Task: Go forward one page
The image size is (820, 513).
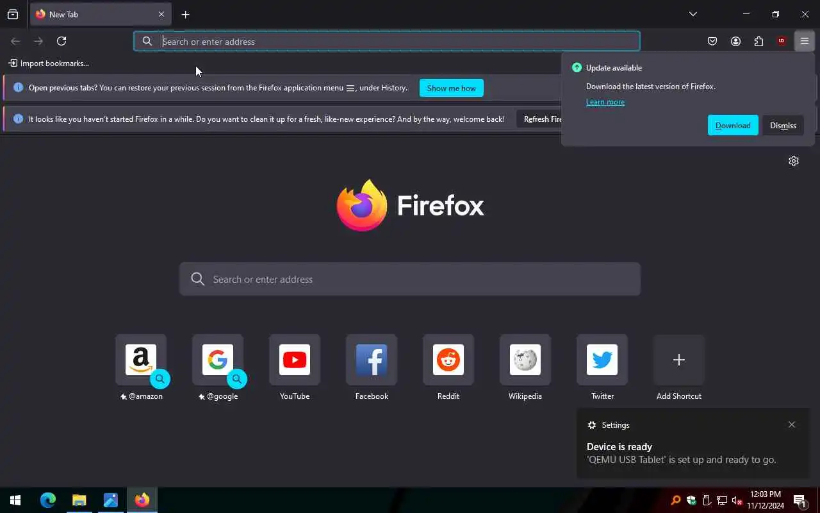Action: coord(38,41)
